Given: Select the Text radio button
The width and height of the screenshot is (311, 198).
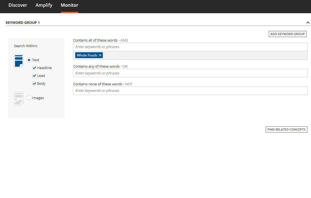Looking at the screenshot, I should coord(29,60).
